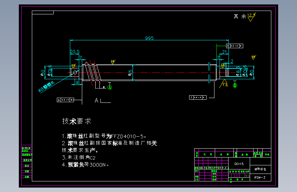297x192 pixels.
Task: Click the green datum B circle
Action: click(x=235, y=85)
